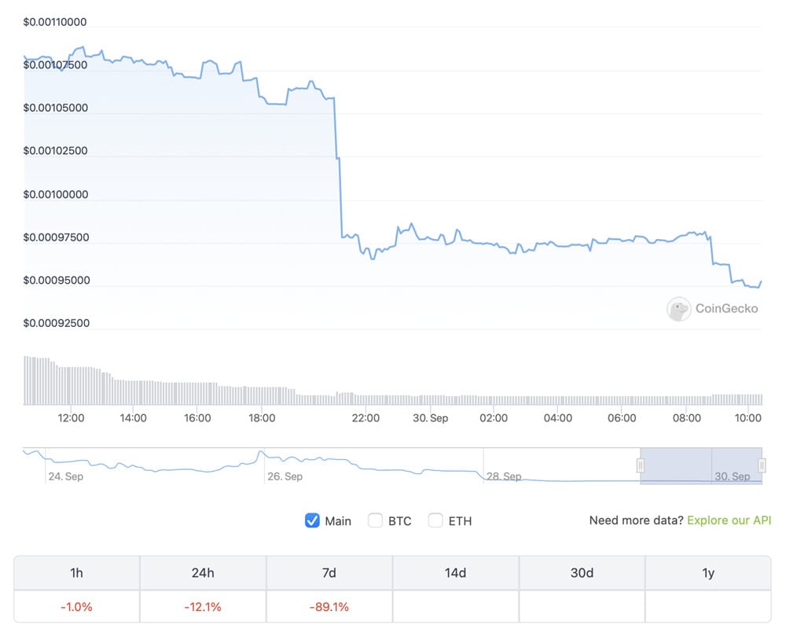786x636 pixels.
Task: Switch to the 30d timeframe tab
Action: (582, 573)
